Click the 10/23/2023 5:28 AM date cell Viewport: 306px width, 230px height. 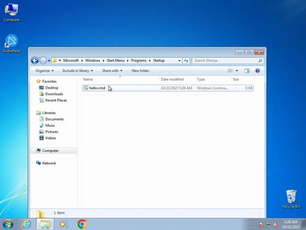click(176, 88)
